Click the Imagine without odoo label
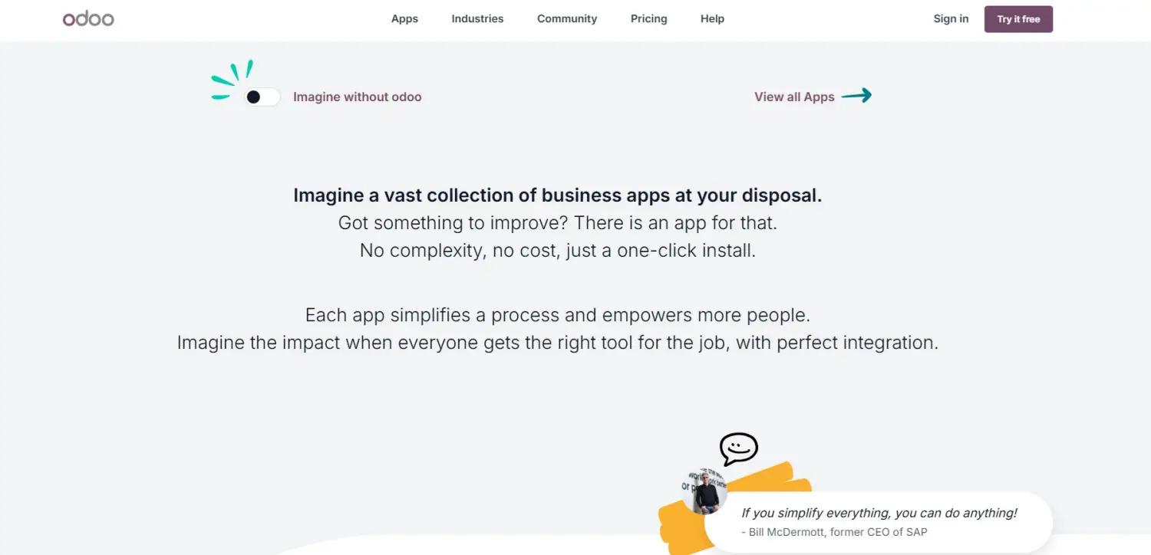 [358, 97]
